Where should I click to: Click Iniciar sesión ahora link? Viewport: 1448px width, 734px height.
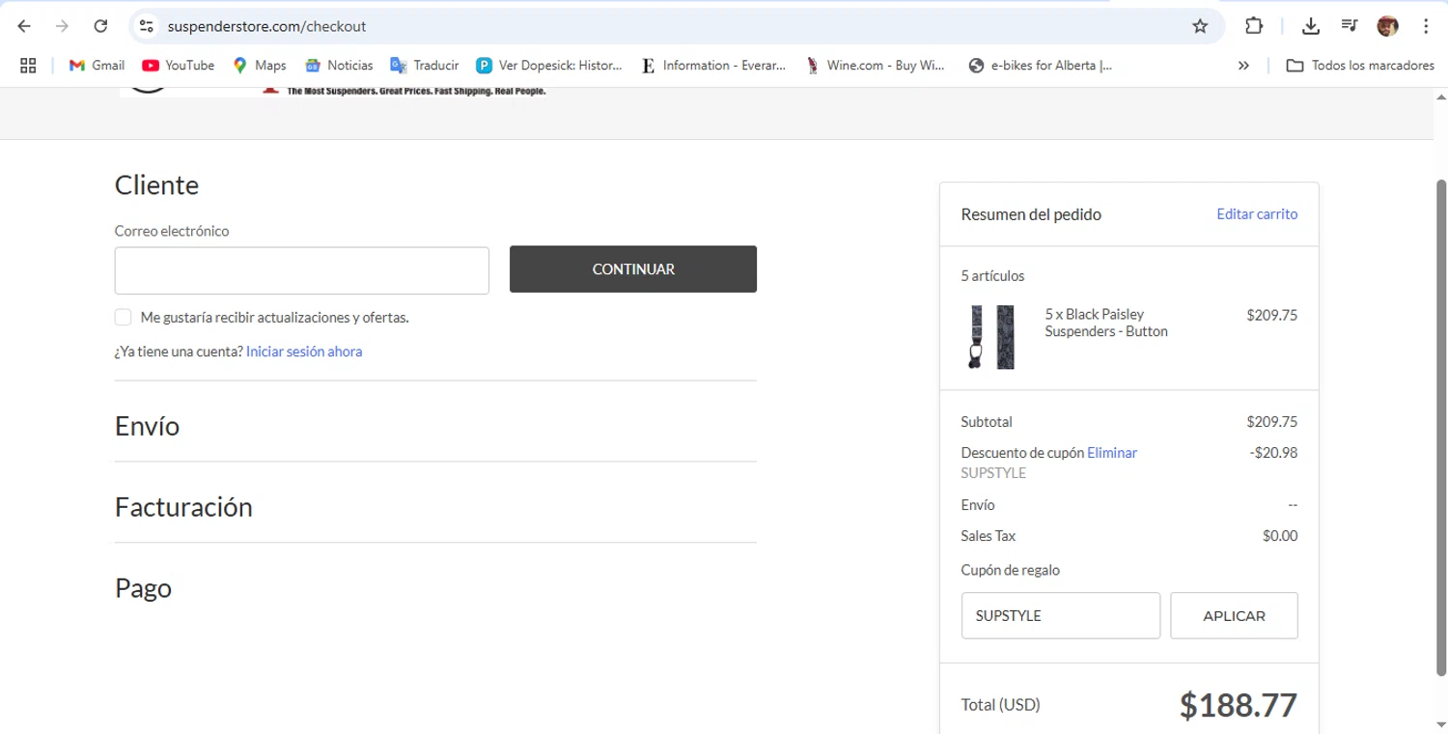[304, 352]
